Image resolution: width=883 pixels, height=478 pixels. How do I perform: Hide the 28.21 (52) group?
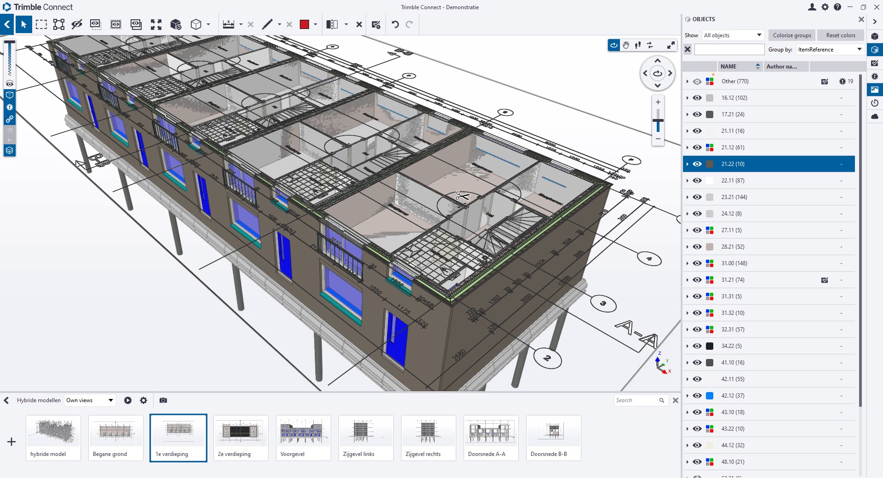(x=697, y=247)
